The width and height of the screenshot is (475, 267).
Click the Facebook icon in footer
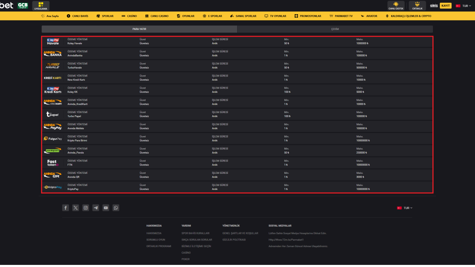[66, 208]
